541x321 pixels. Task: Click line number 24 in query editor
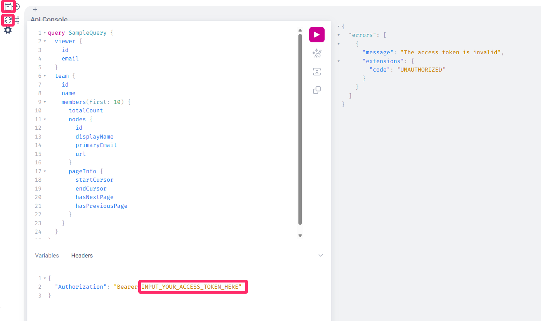click(x=38, y=232)
